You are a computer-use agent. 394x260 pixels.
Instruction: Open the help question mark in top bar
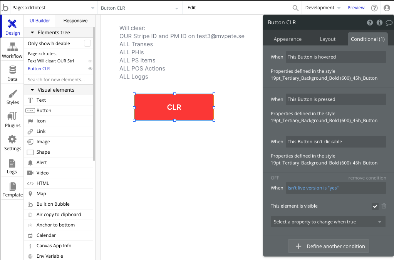tap(374, 8)
